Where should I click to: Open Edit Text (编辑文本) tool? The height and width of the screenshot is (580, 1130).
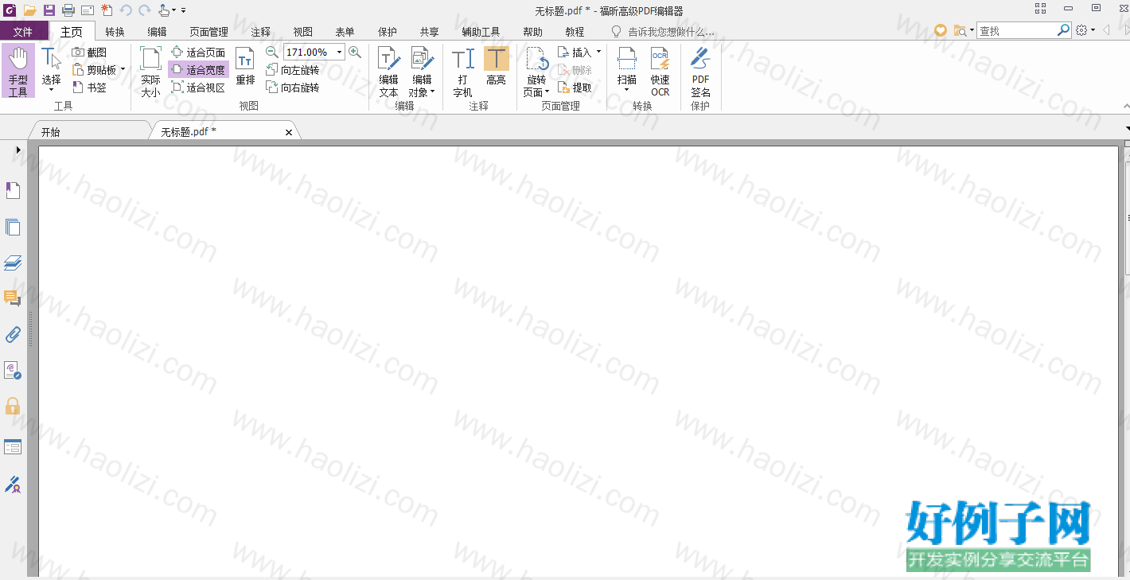pos(388,72)
